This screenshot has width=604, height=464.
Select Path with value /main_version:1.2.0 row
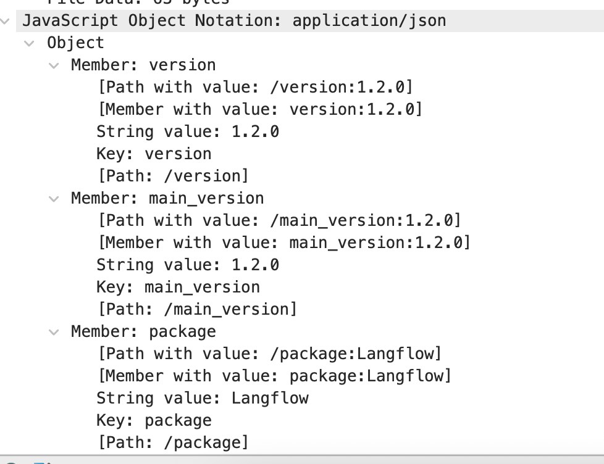point(279,220)
